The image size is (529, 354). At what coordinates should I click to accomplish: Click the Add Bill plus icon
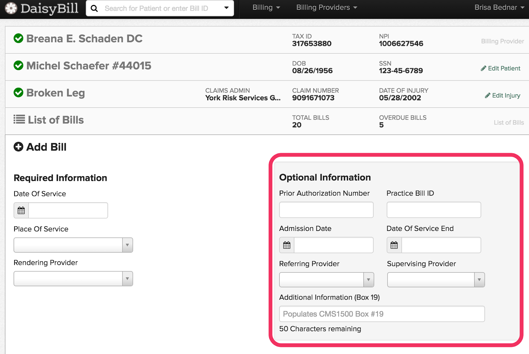[19, 147]
